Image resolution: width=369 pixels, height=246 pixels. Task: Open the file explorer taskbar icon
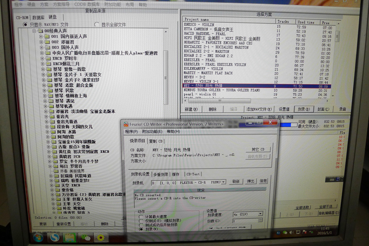coord(70,238)
